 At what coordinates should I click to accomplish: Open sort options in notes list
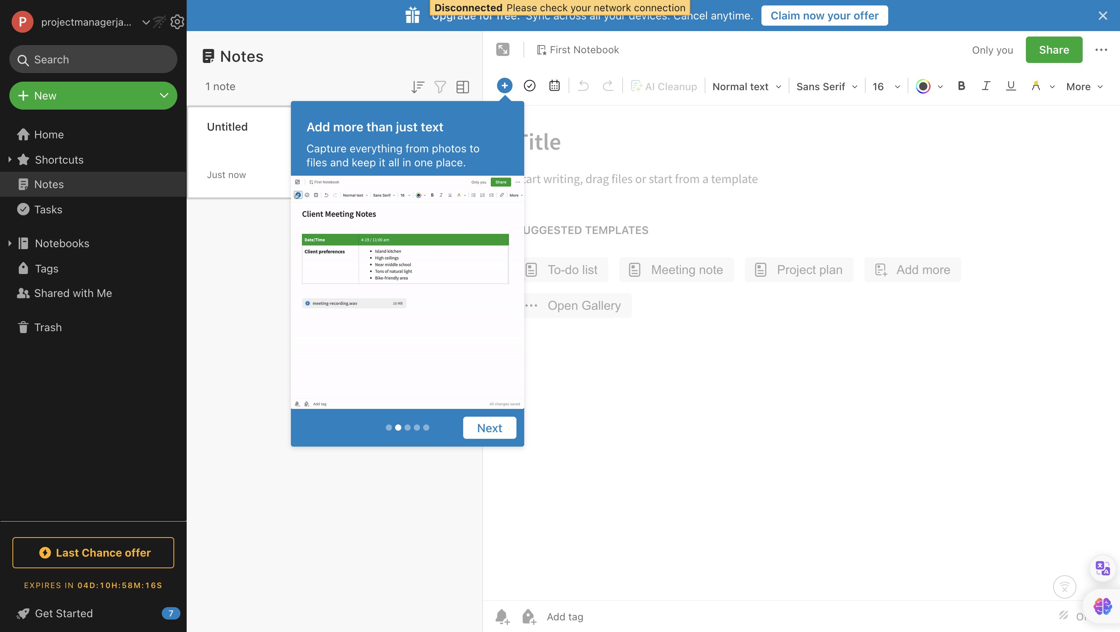pyautogui.click(x=417, y=87)
